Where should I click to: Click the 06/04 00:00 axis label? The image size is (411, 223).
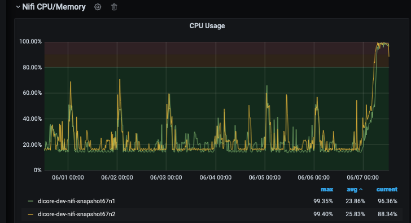click(216, 177)
